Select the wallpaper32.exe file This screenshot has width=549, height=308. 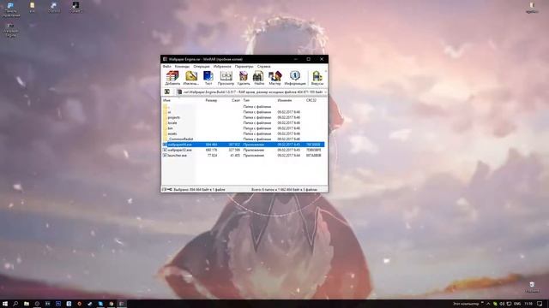point(244,150)
